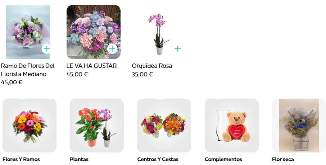Select the Plantas category label
The image size is (326, 165).
click(79, 159)
